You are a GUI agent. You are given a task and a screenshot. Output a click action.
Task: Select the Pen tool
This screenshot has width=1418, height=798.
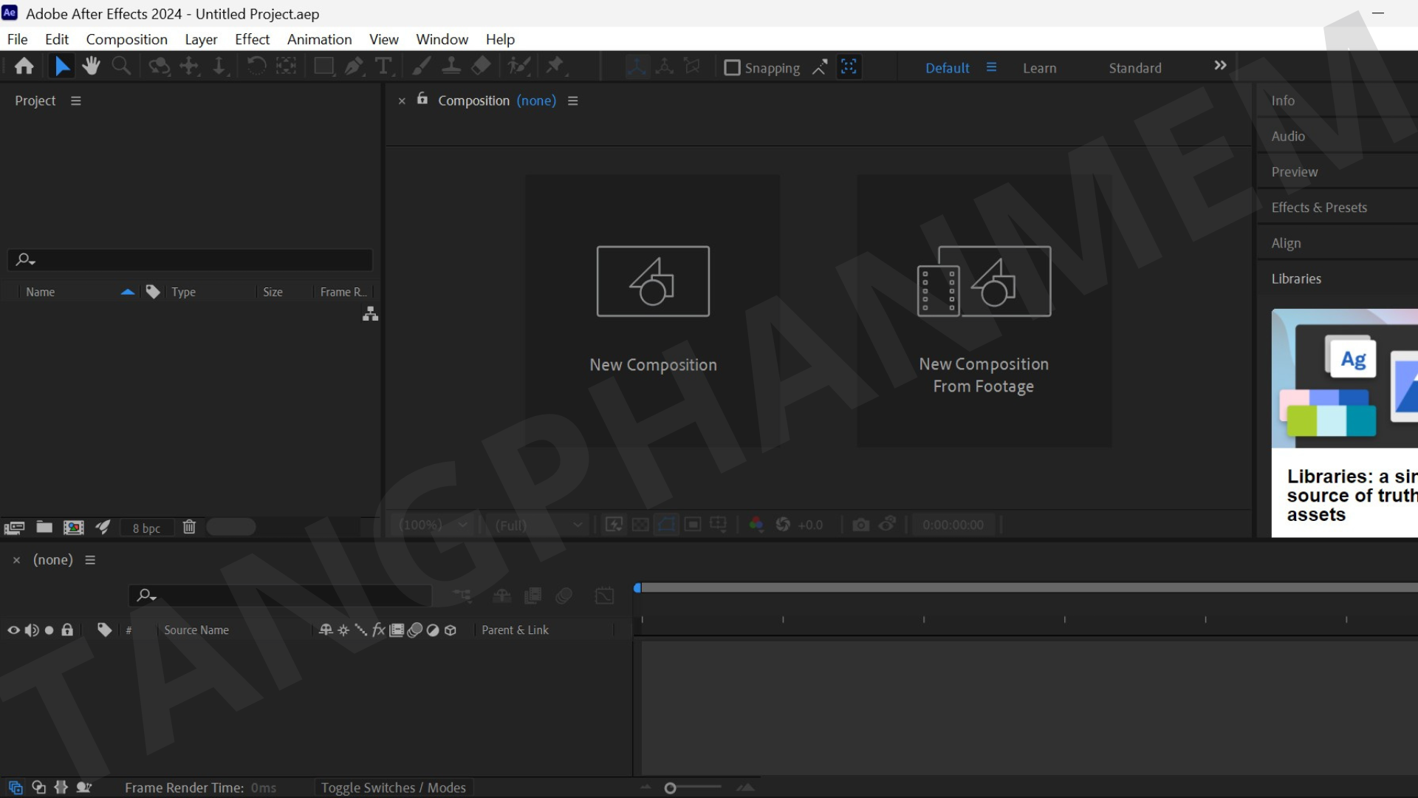pos(354,66)
